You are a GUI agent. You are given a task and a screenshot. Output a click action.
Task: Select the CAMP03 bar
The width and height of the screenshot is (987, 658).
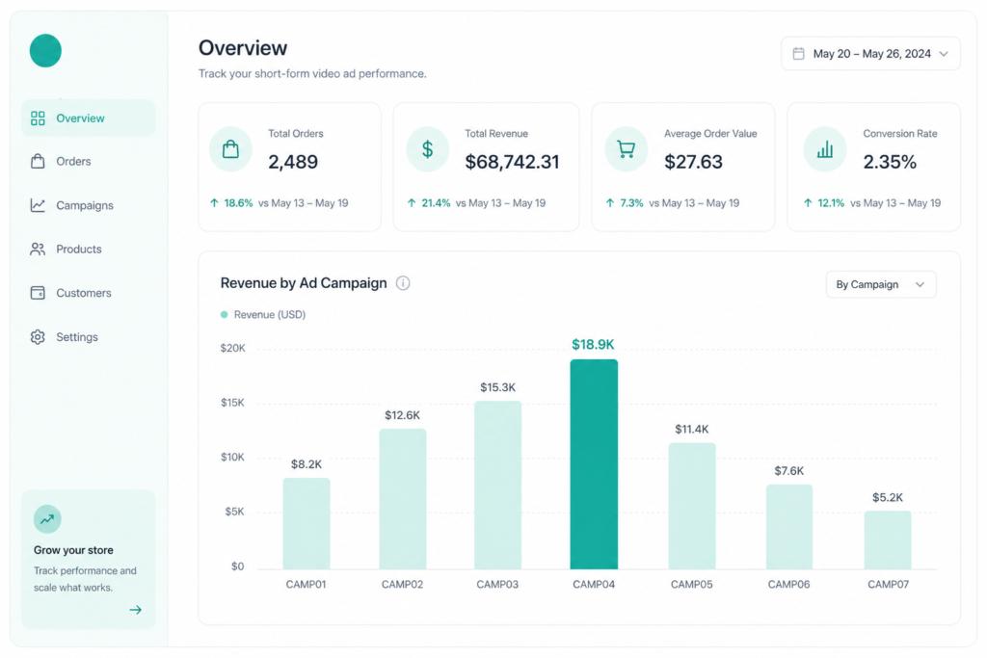coord(498,485)
